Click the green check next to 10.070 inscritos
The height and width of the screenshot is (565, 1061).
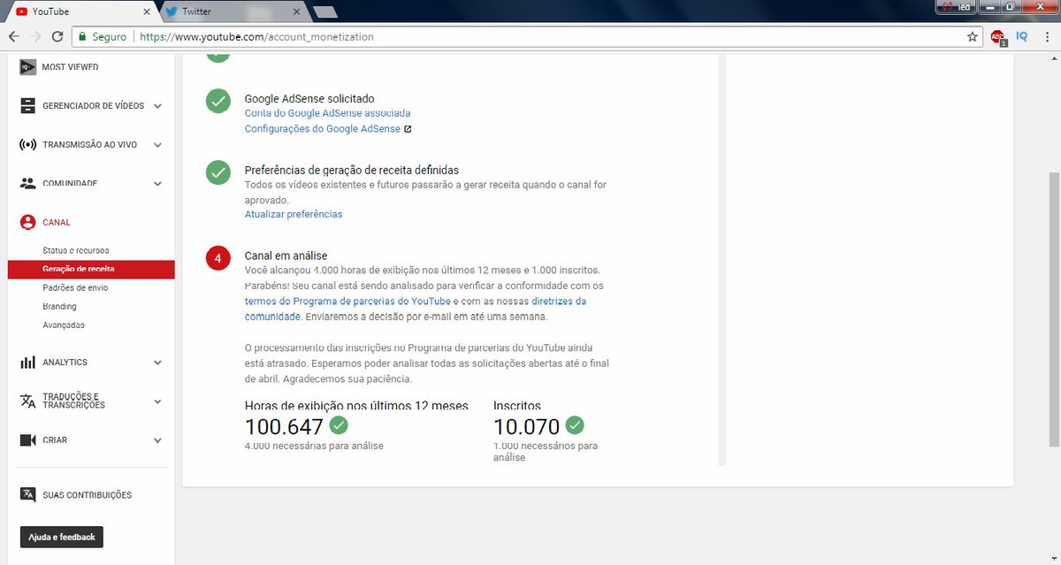pyautogui.click(x=575, y=425)
